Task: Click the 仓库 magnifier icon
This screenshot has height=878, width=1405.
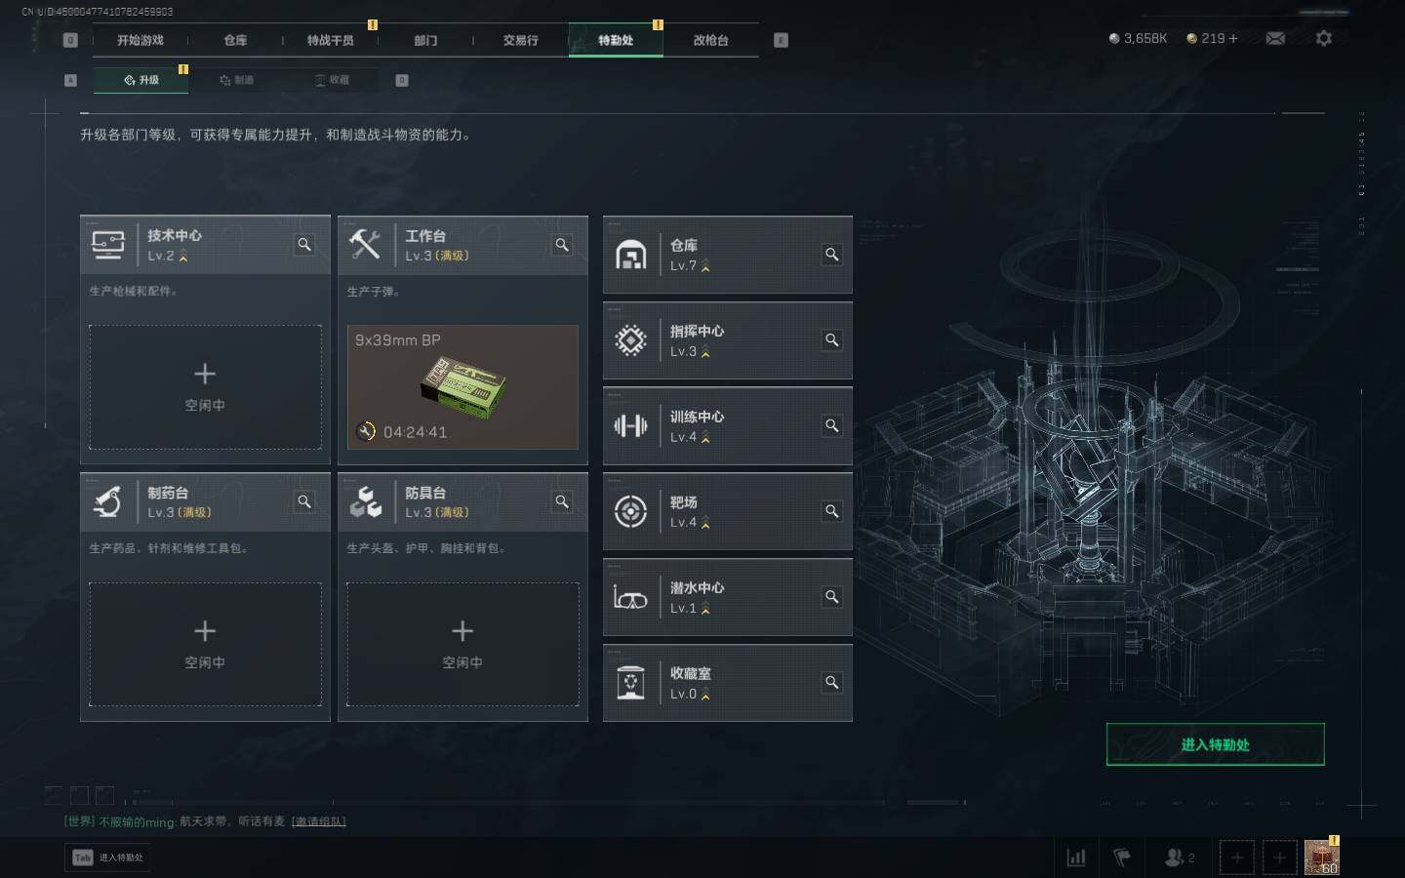Action: tap(832, 255)
